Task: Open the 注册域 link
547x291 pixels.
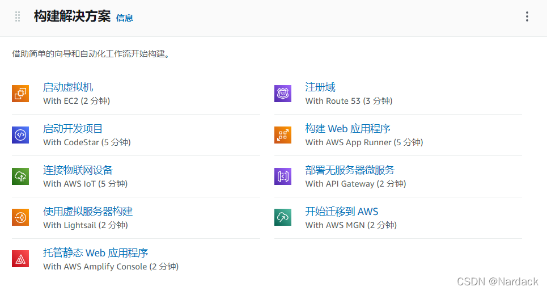Action: click(x=320, y=87)
